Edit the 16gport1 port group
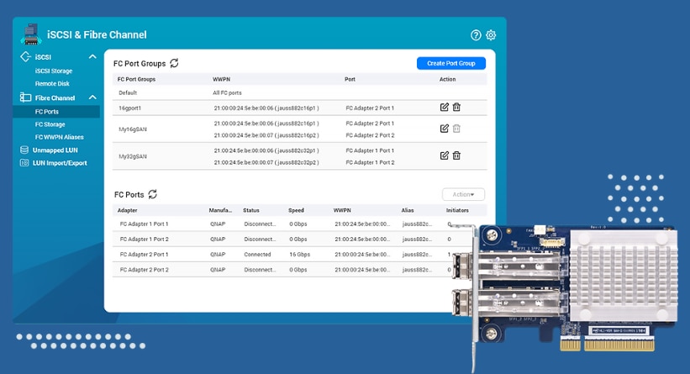 click(445, 108)
